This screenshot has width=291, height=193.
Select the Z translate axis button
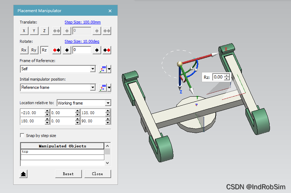pos(44,31)
